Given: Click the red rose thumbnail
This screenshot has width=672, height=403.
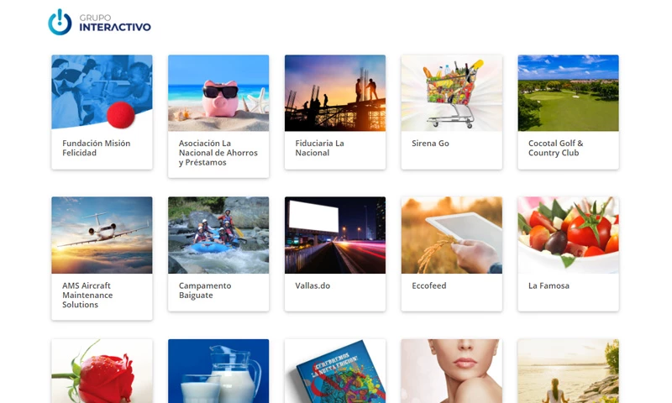Looking at the screenshot, I should 102,371.
